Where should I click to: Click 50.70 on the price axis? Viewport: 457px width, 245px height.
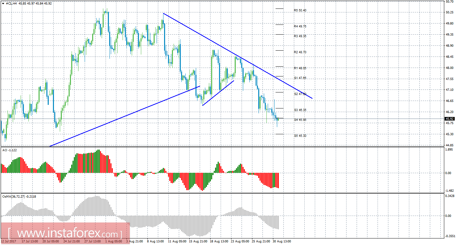click(x=450, y=2)
